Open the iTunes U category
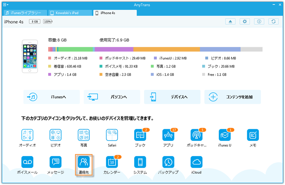 tap(225, 135)
